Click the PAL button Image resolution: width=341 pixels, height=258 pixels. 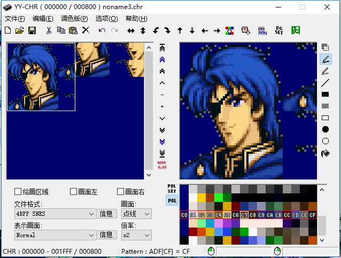point(172,200)
